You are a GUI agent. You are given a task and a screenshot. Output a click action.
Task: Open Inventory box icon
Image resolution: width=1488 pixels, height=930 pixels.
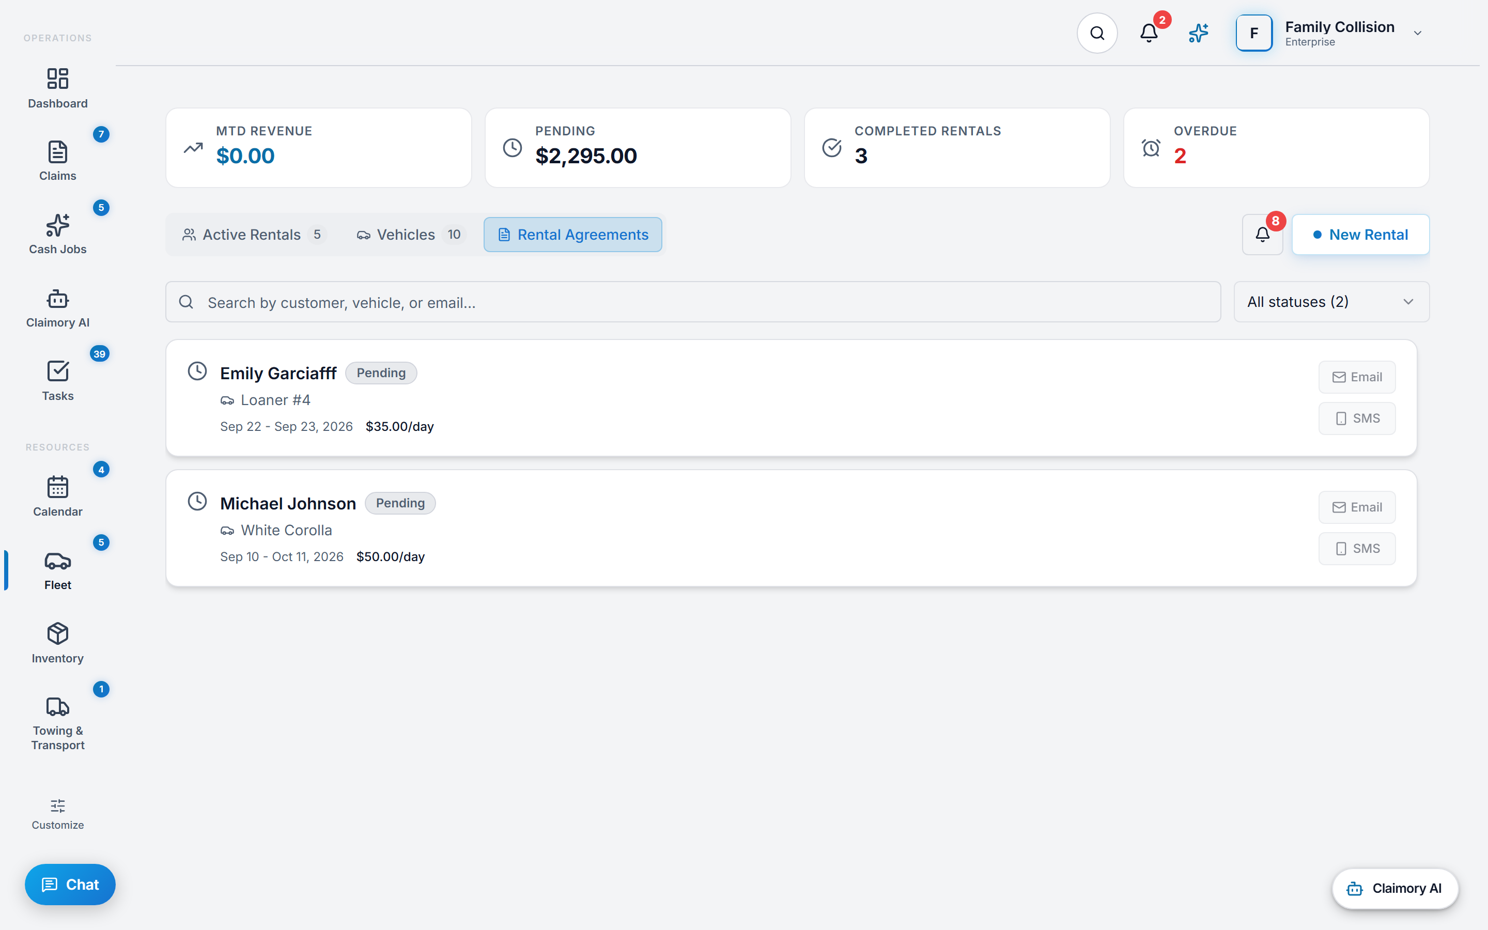tap(58, 633)
